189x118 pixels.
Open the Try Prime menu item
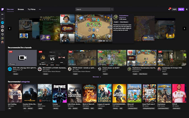[x=32, y=9]
